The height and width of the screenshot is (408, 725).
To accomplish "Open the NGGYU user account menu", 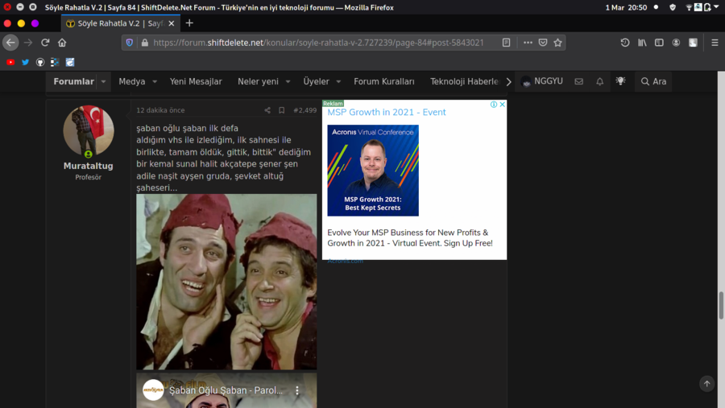I will pos(542,81).
